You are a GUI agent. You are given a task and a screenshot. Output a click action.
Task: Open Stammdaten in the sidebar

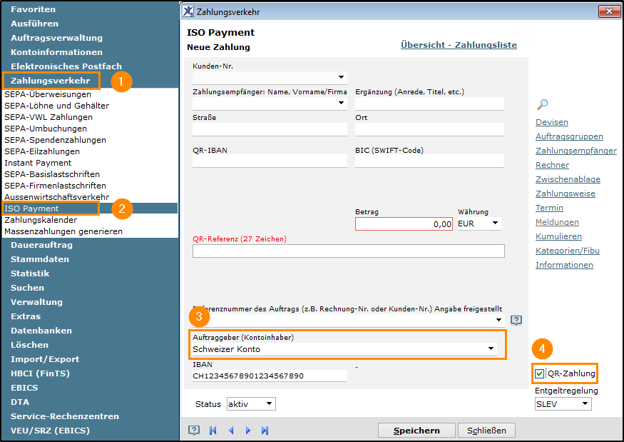point(40,259)
